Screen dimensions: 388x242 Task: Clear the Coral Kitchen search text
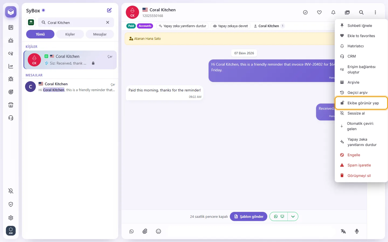[108, 23]
